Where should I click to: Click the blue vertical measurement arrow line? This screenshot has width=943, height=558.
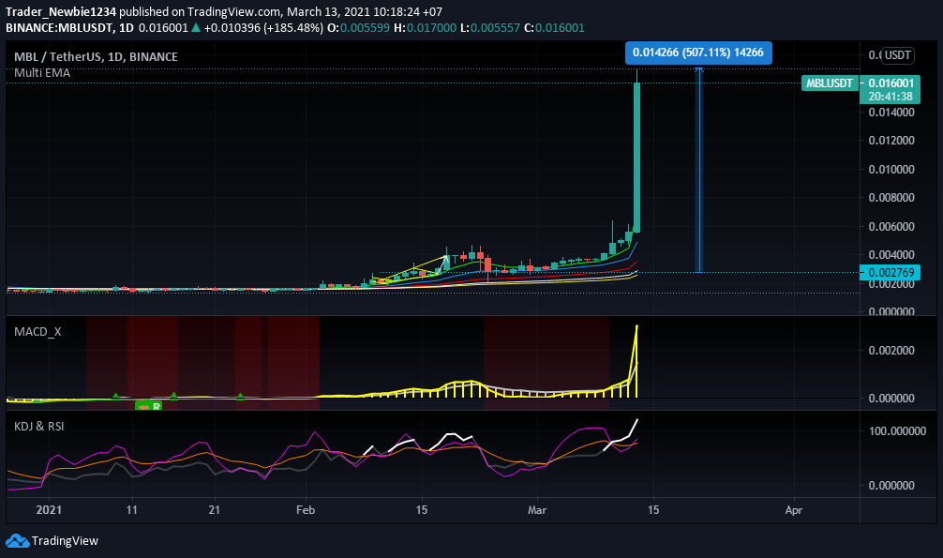(x=699, y=171)
